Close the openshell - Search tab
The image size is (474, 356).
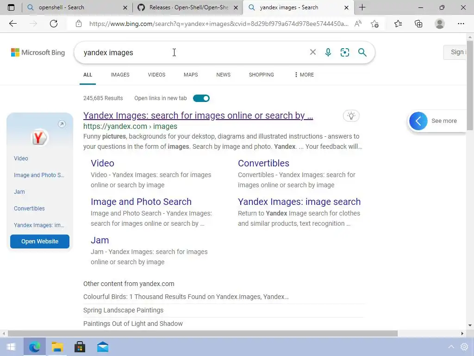[x=125, y=7]
